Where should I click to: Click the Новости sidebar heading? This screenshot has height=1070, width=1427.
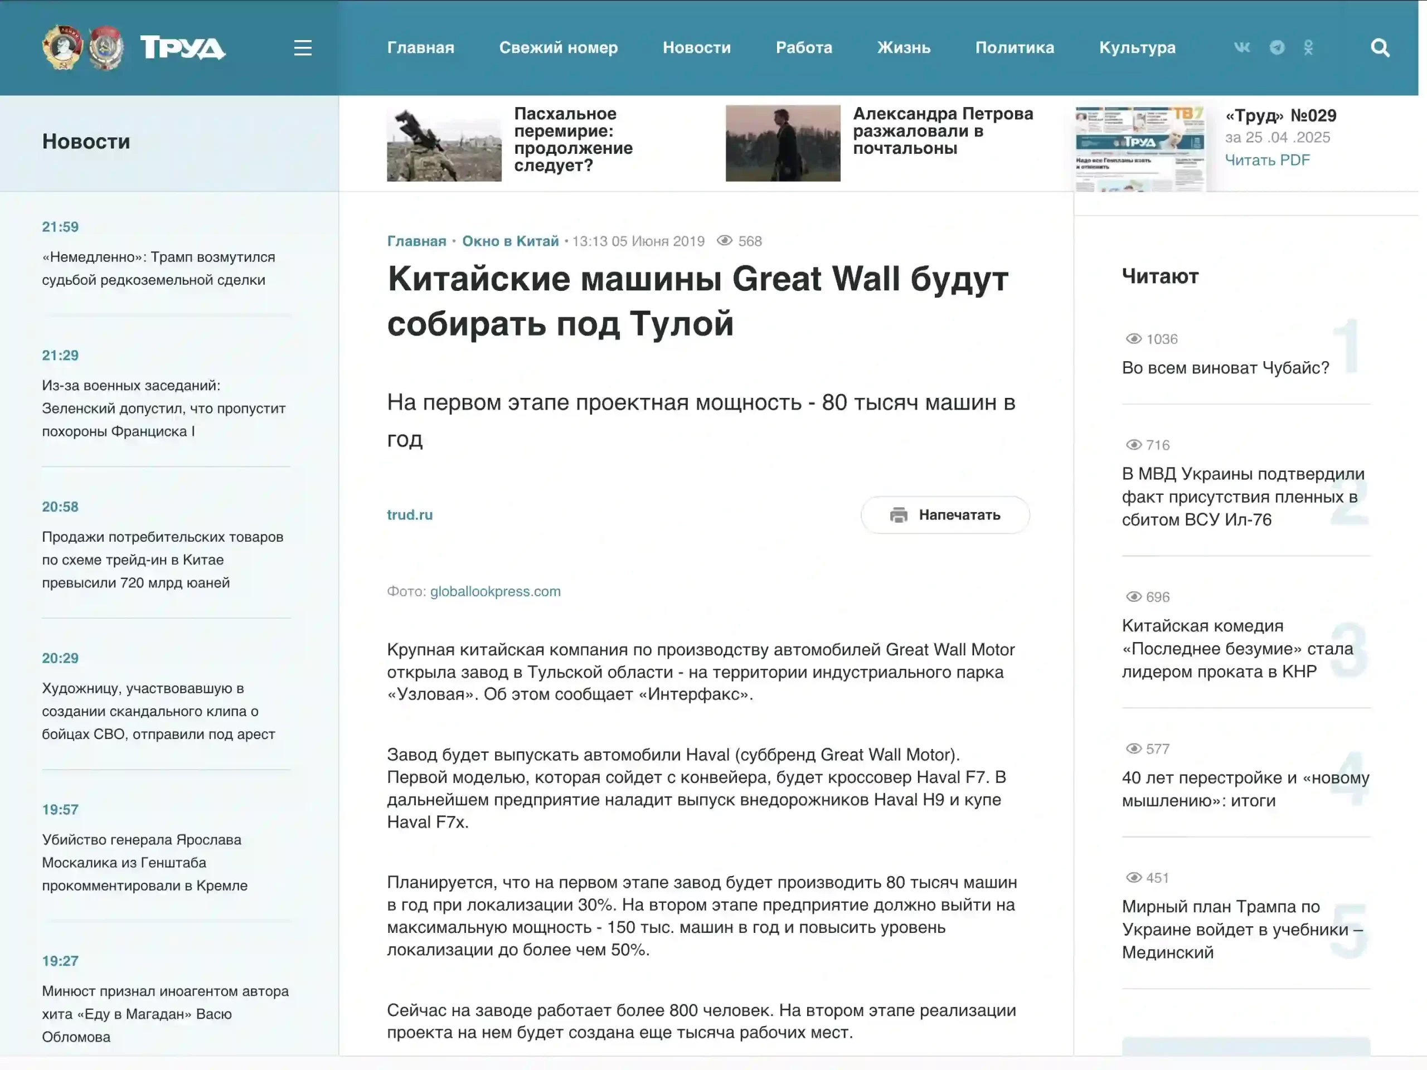[86, 141]
